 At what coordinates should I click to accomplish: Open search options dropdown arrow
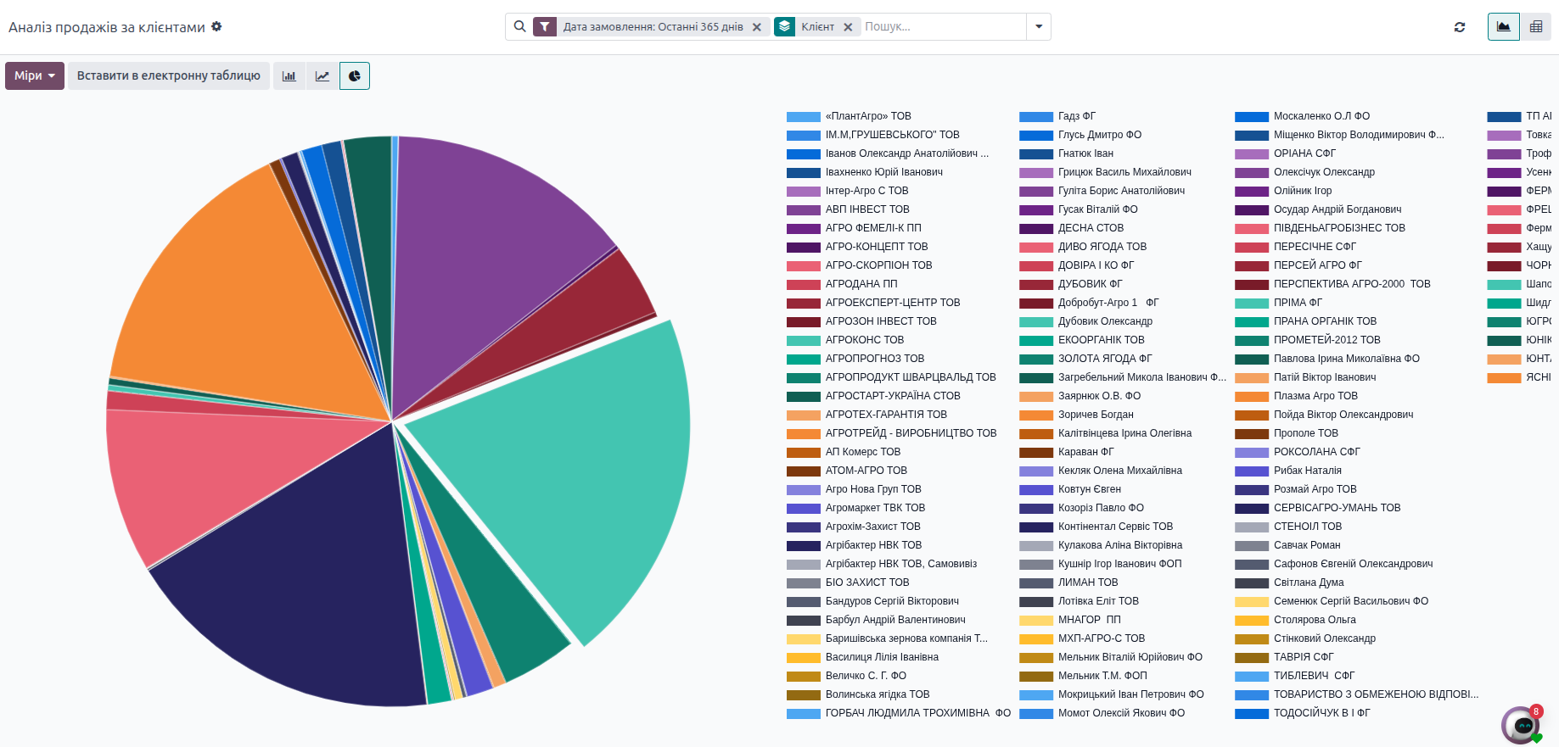click(x=1039, y=27)
